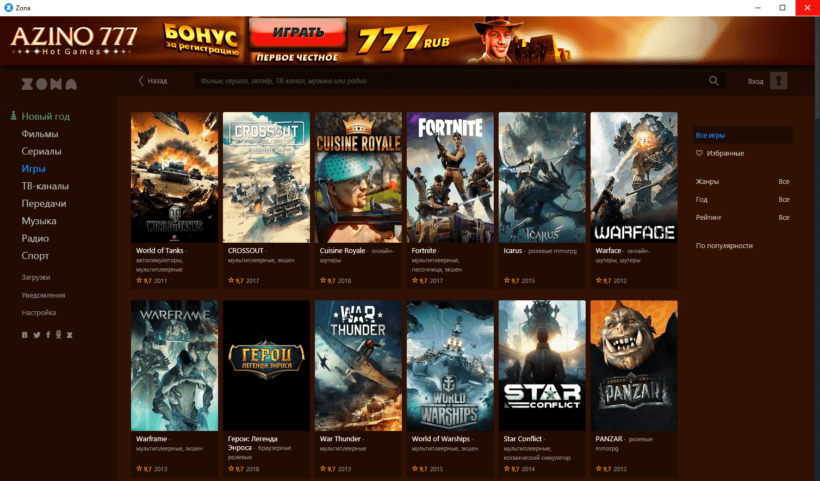Click the ZONA logo in sidebar
This screenshot has height=481, width=820.
click(49, 84)
